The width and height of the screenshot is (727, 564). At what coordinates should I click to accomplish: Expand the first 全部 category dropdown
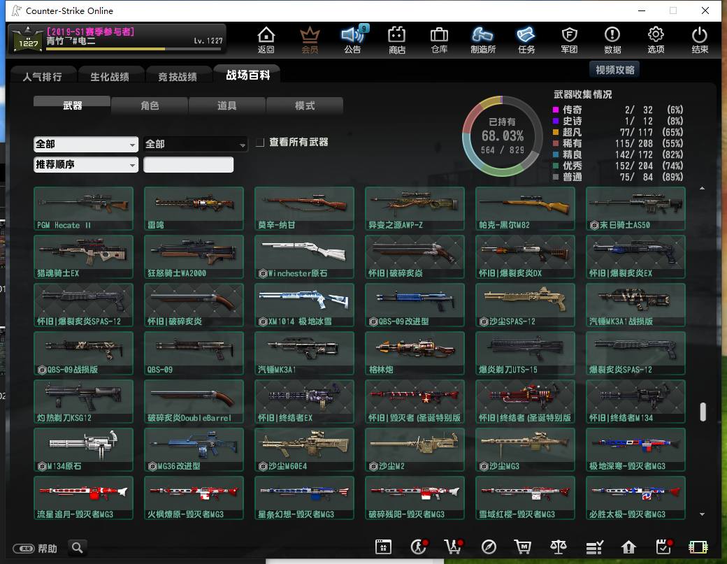click(x=86, y=144)
